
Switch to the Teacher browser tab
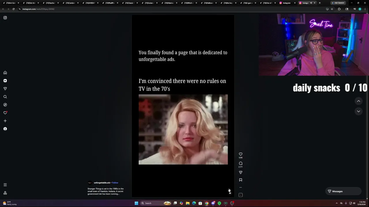point(50,3)
